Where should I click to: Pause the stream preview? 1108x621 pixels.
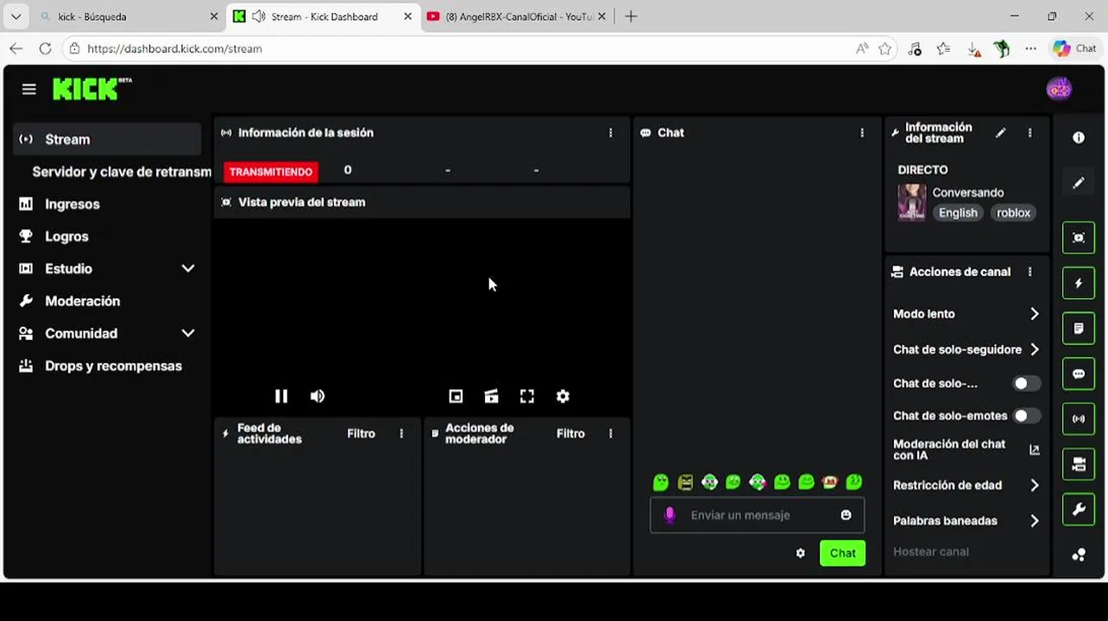[281, 396]
